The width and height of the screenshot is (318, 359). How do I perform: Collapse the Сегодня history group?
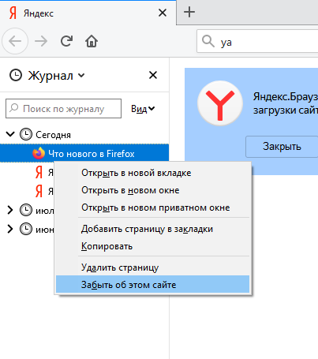coord(10,134)
